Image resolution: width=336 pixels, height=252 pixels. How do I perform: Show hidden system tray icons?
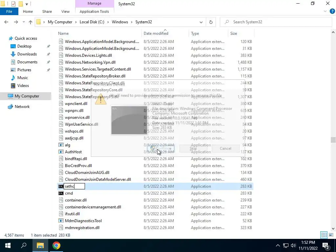[x=278, y=245]
